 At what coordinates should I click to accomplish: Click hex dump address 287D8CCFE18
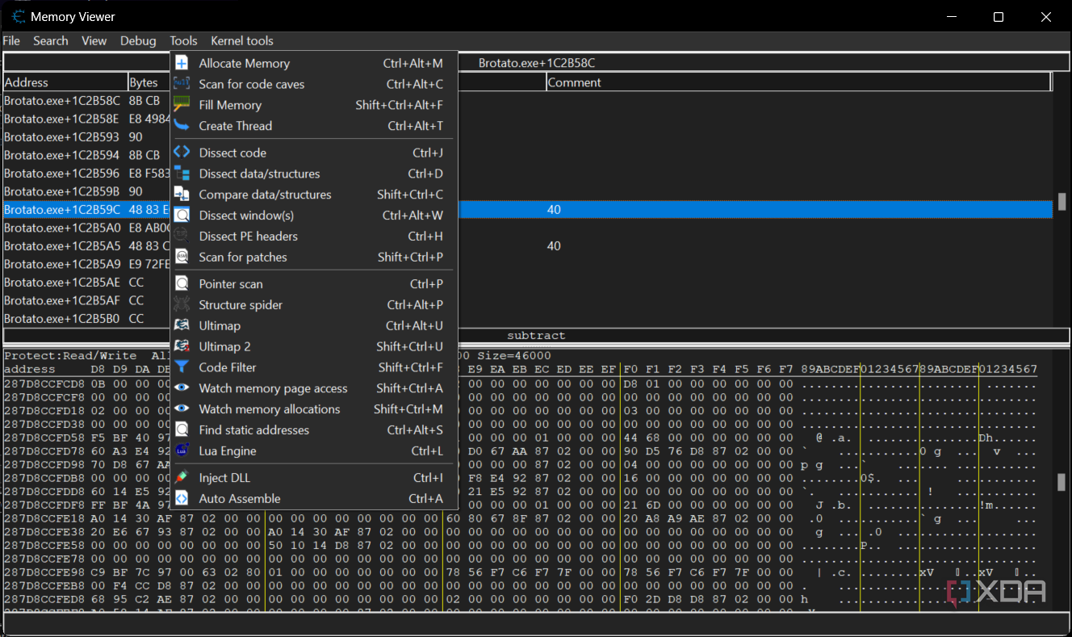pos(44,519)
